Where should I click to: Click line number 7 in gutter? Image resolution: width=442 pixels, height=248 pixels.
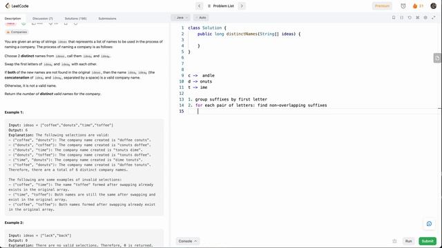(182, 63)
